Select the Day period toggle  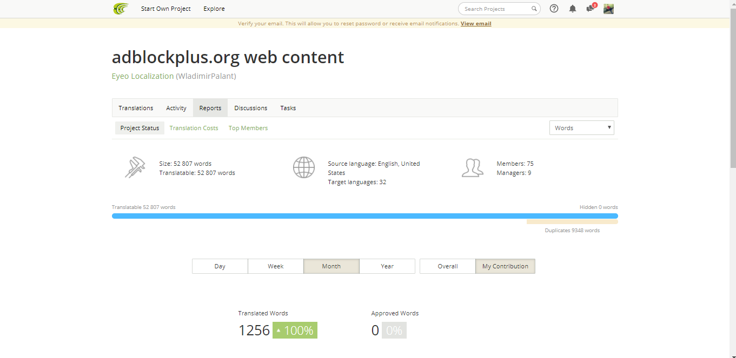click(220, 266)
